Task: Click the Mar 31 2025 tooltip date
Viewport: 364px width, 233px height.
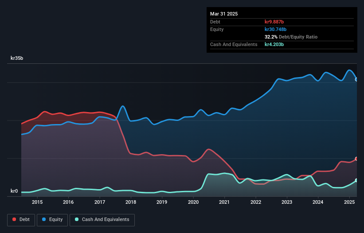Action: point(224,14)
